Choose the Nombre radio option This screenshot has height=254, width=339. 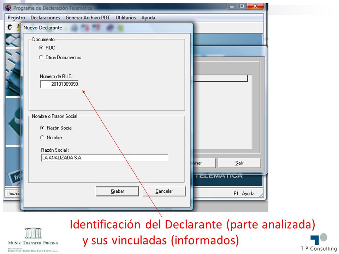42,137
